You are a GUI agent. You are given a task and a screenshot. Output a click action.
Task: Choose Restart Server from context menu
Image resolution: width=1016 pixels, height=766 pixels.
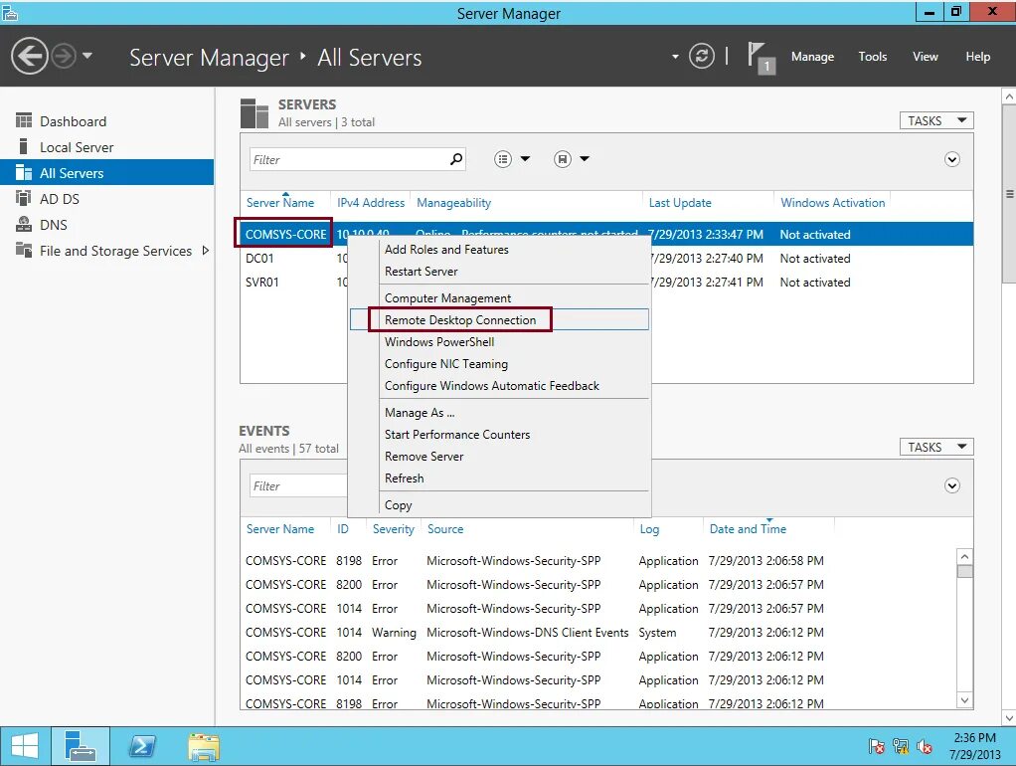499,272
